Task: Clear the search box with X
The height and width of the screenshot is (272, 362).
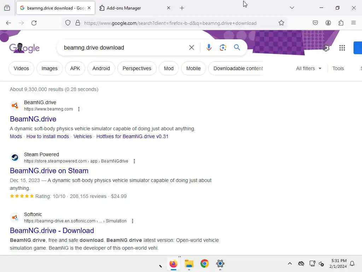Action: 192,48
